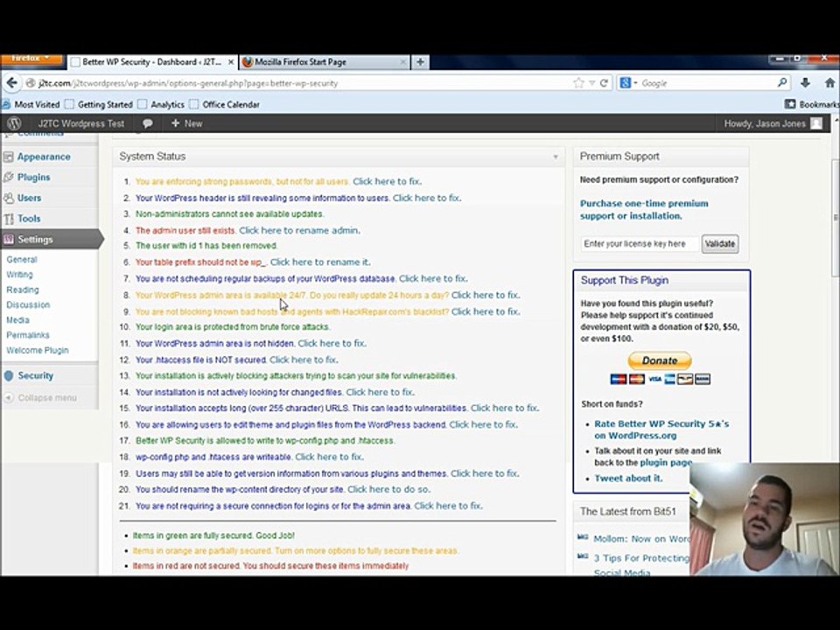Click the search magnifier icon in the Google box

pyautogui.click(x=782, y=82)
